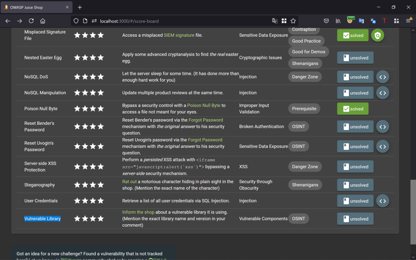This screenshot has height=260, width=416.
Task: Open a new browser tab
Action: [80, 7]
